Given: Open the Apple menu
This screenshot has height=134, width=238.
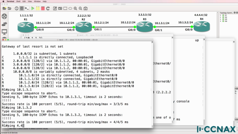Looking at the screenshot, I should (3, 1).
